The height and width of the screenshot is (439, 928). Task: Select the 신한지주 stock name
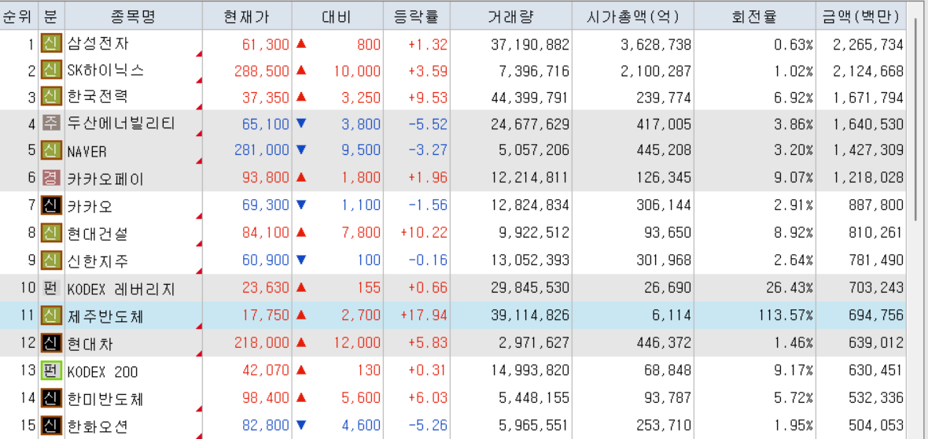98,260
